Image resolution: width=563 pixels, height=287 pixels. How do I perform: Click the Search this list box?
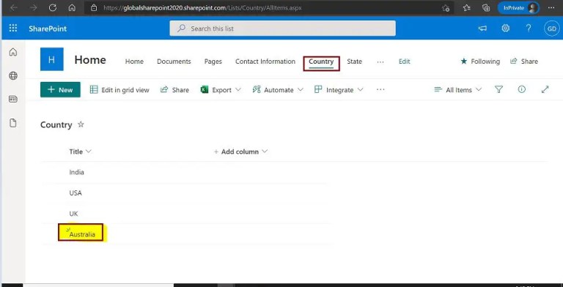pos(282,29)
